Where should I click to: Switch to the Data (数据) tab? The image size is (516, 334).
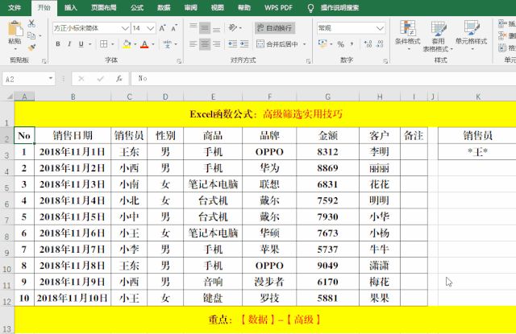click(x=164, y=6)
